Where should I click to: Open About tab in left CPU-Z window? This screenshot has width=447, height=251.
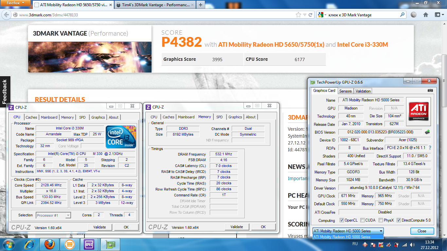click(114, 117)
